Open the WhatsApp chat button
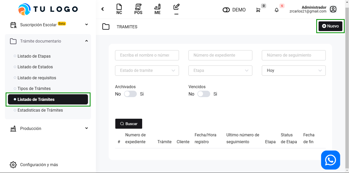The width and height of the screenshot is (349, 173). point(330,160)
